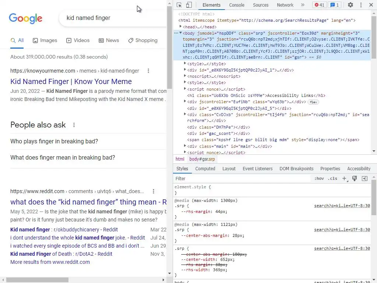377x283 pixels.
Task: Select the Shopping search tab
Action: [x=143, y=41]
